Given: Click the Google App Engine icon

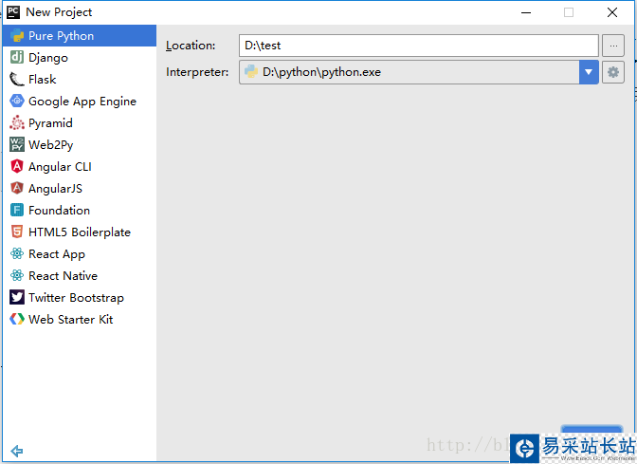Looking at the screenshot, I should pos(17,102).
